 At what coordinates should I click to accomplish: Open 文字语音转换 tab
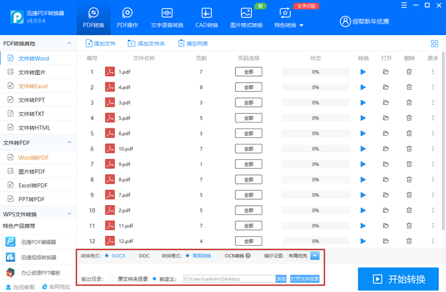tap(167, 18)
